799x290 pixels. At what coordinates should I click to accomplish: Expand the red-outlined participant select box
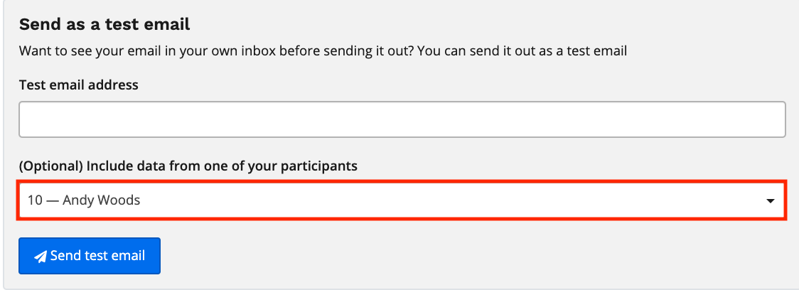coord(402,200)
